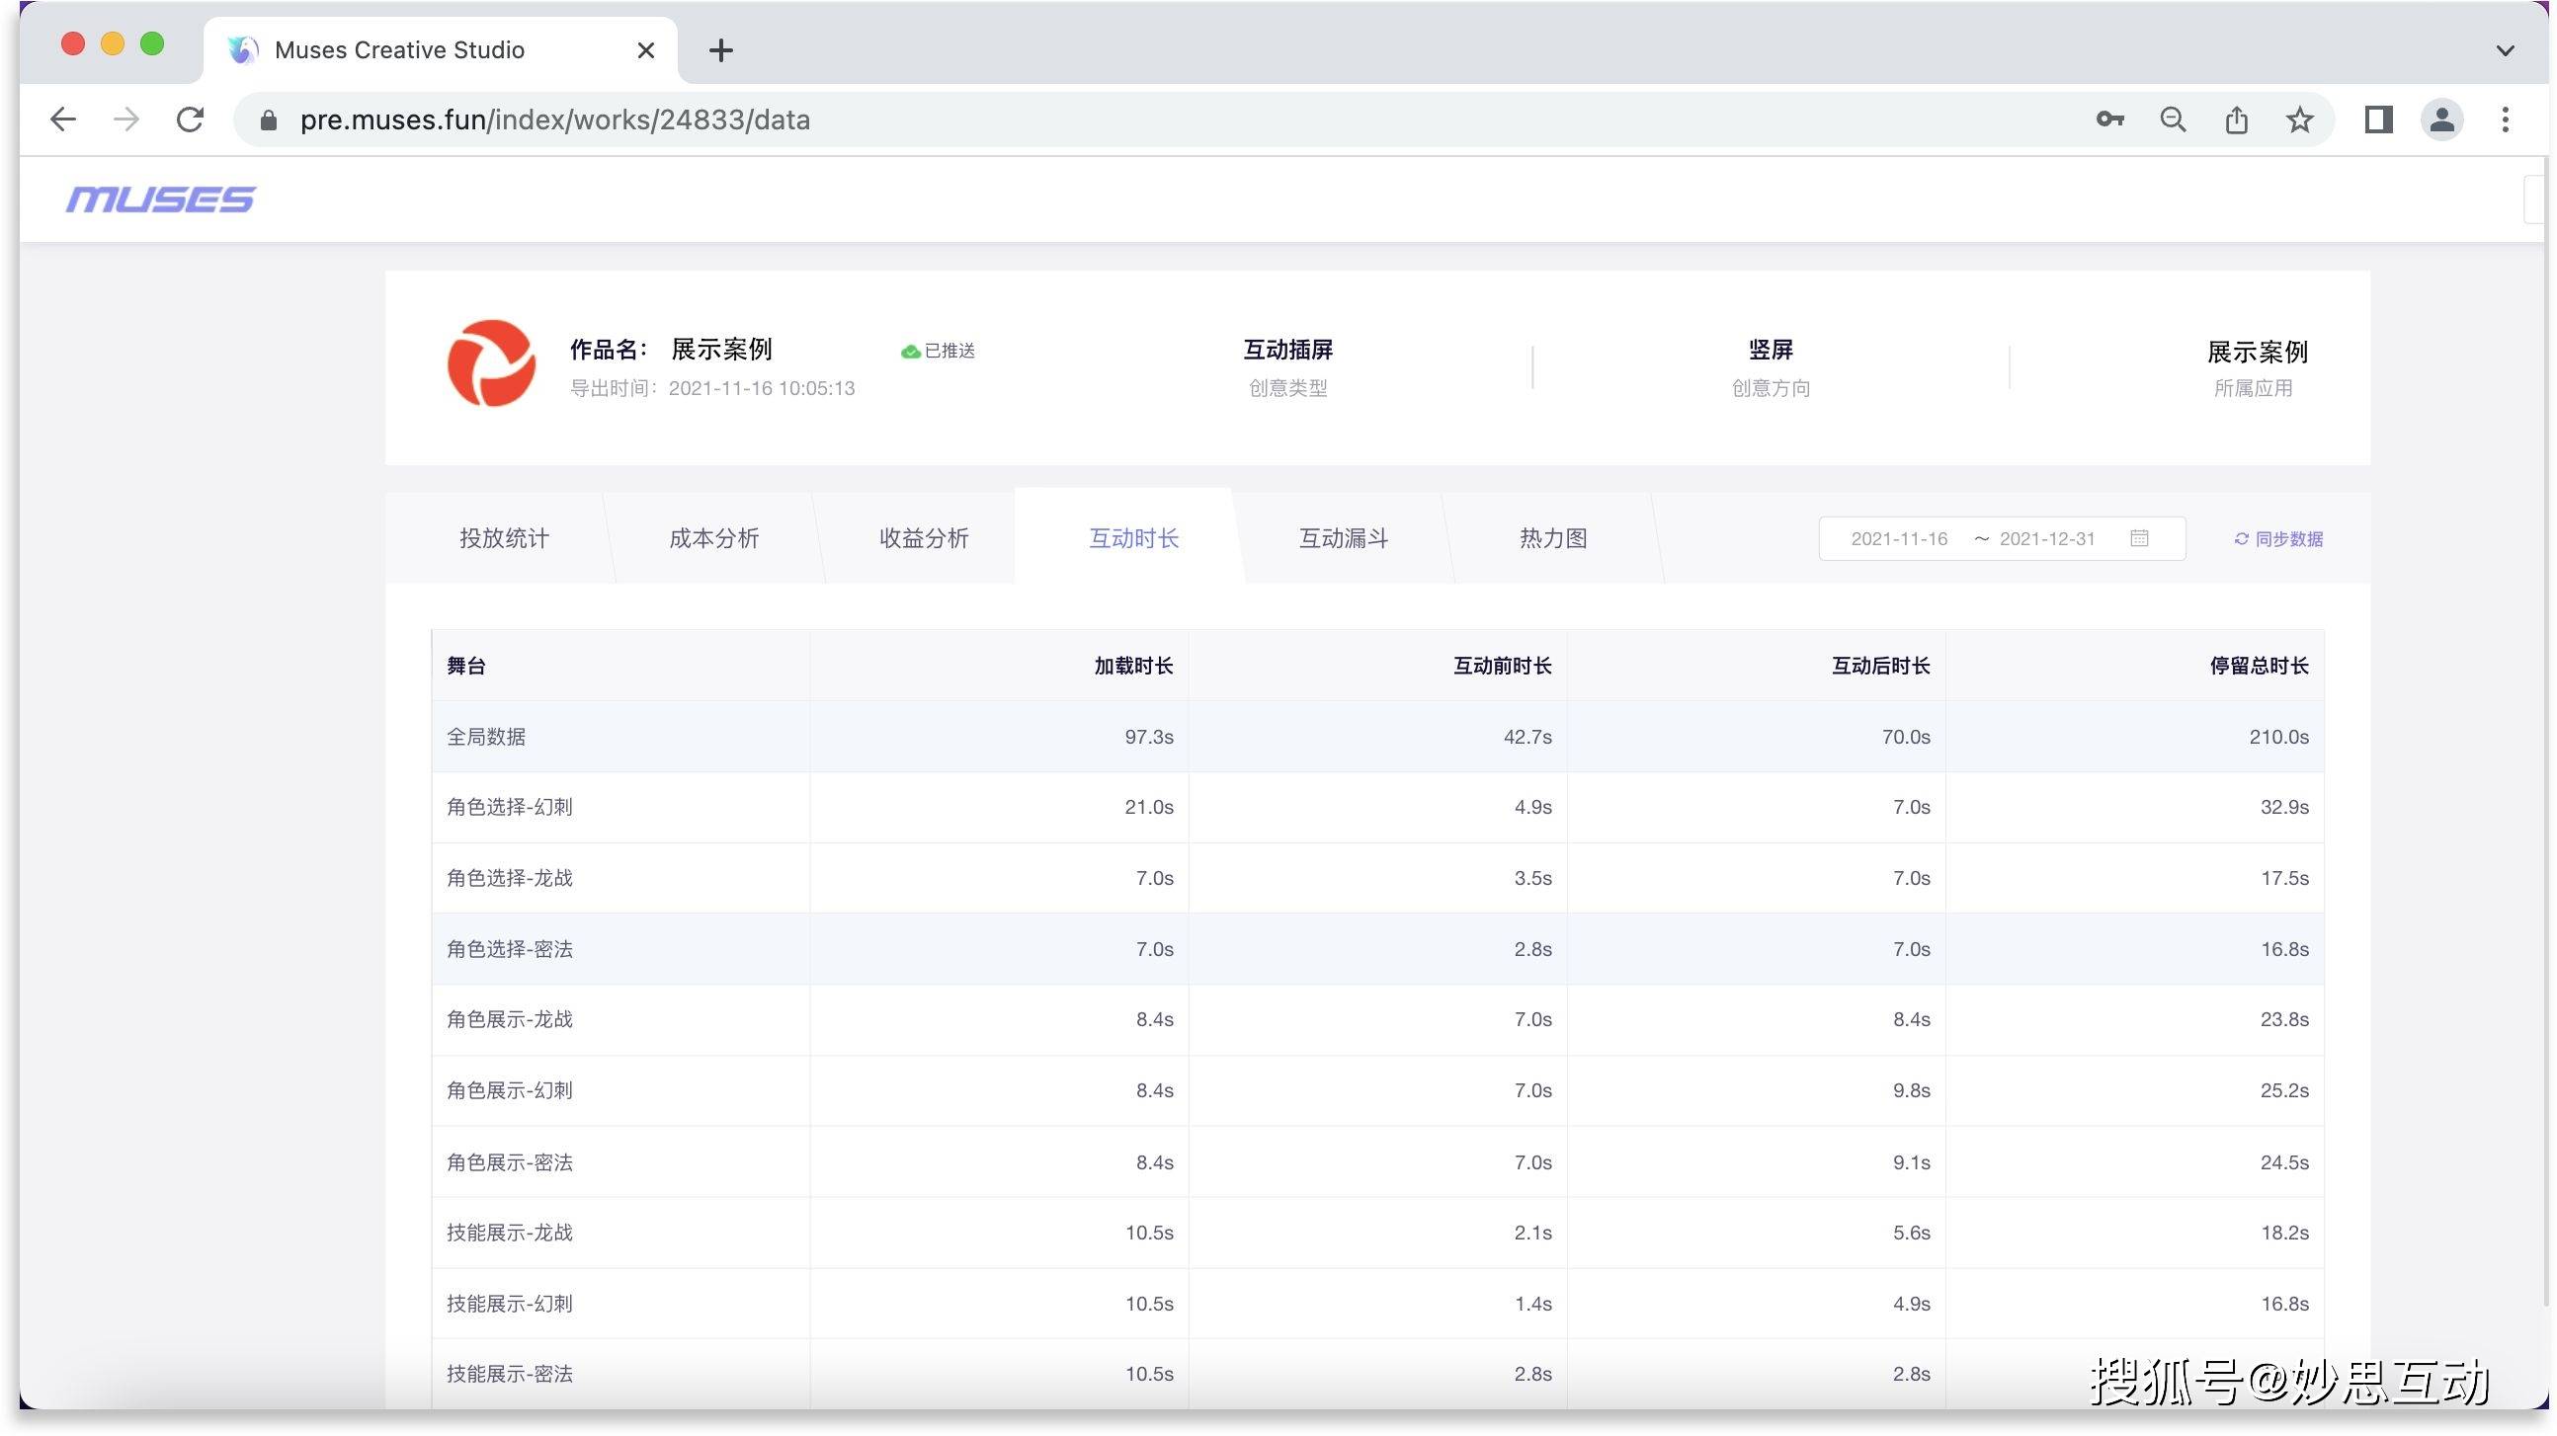This screenshot has width=2557, height=1436.
Task: Click the password key icon in address bar
Action: [x=2109, y=120]
